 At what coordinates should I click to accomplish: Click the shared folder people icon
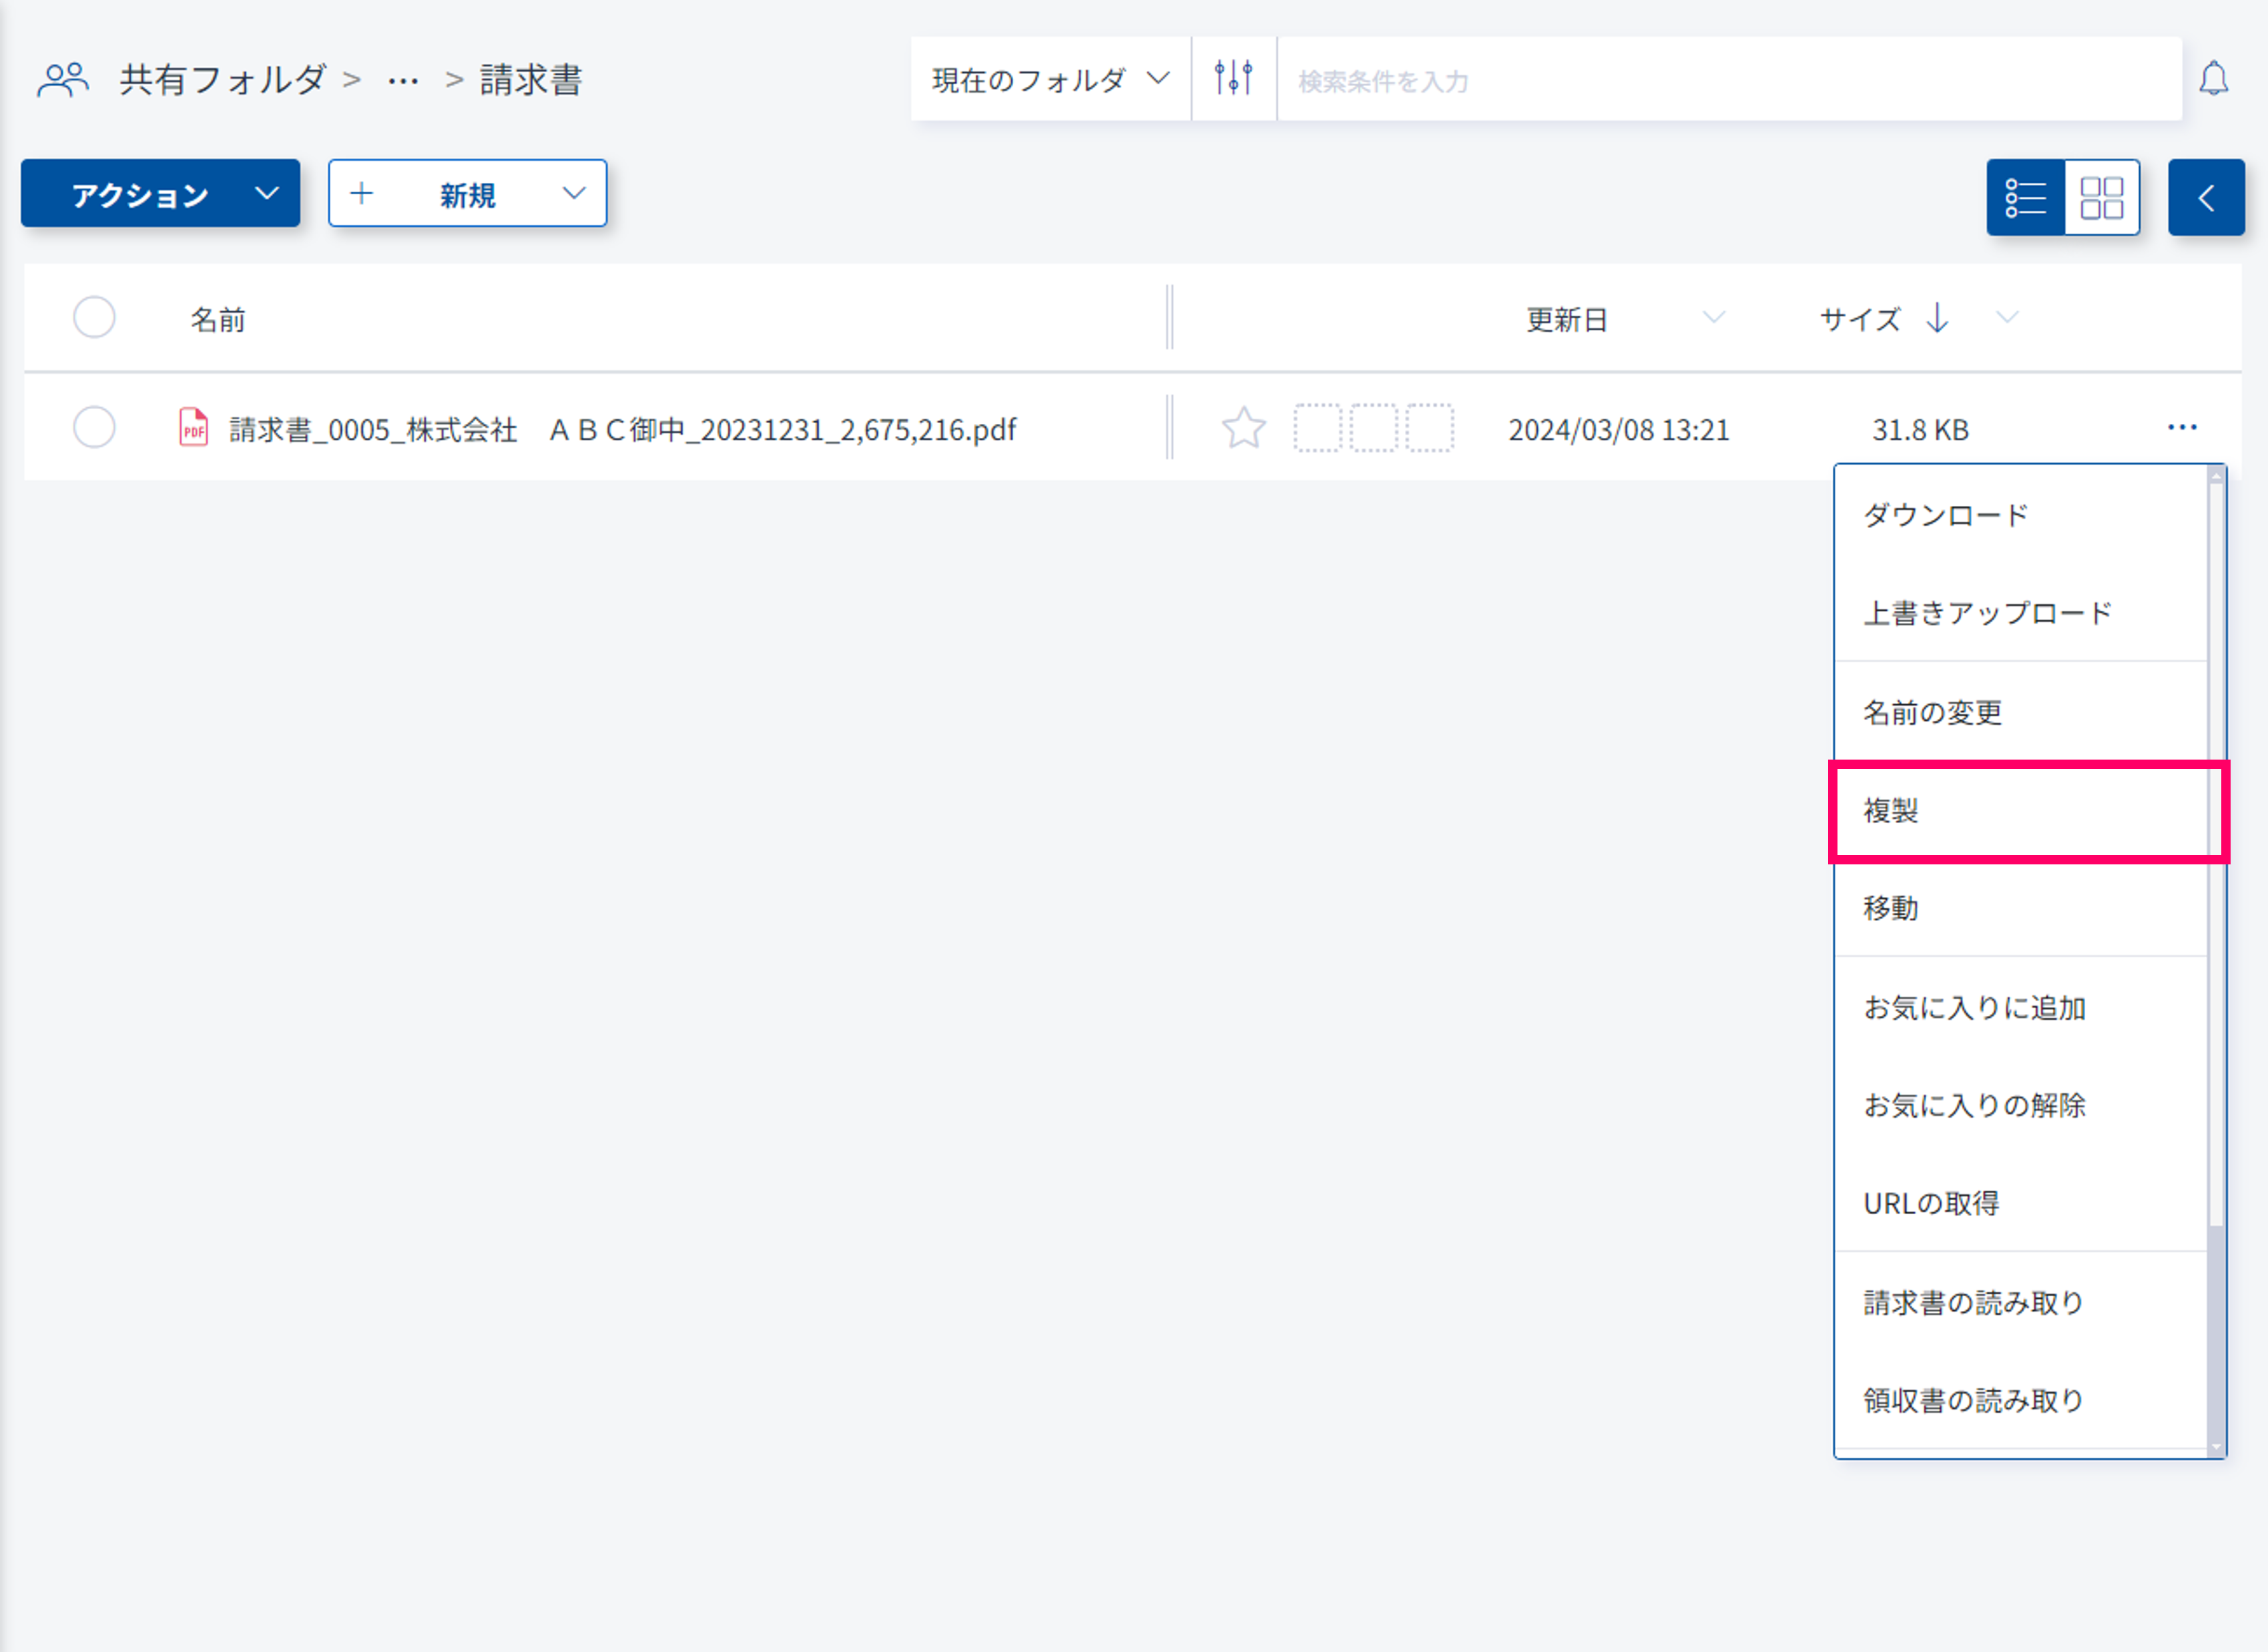63,79
